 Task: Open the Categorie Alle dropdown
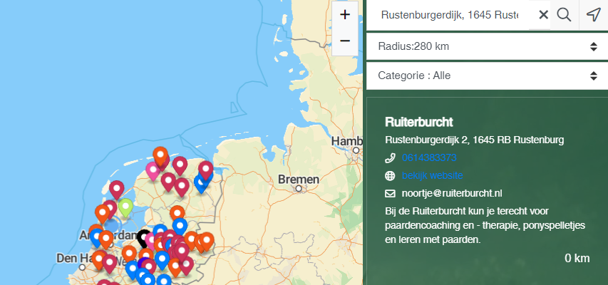(x=487, y=76)
